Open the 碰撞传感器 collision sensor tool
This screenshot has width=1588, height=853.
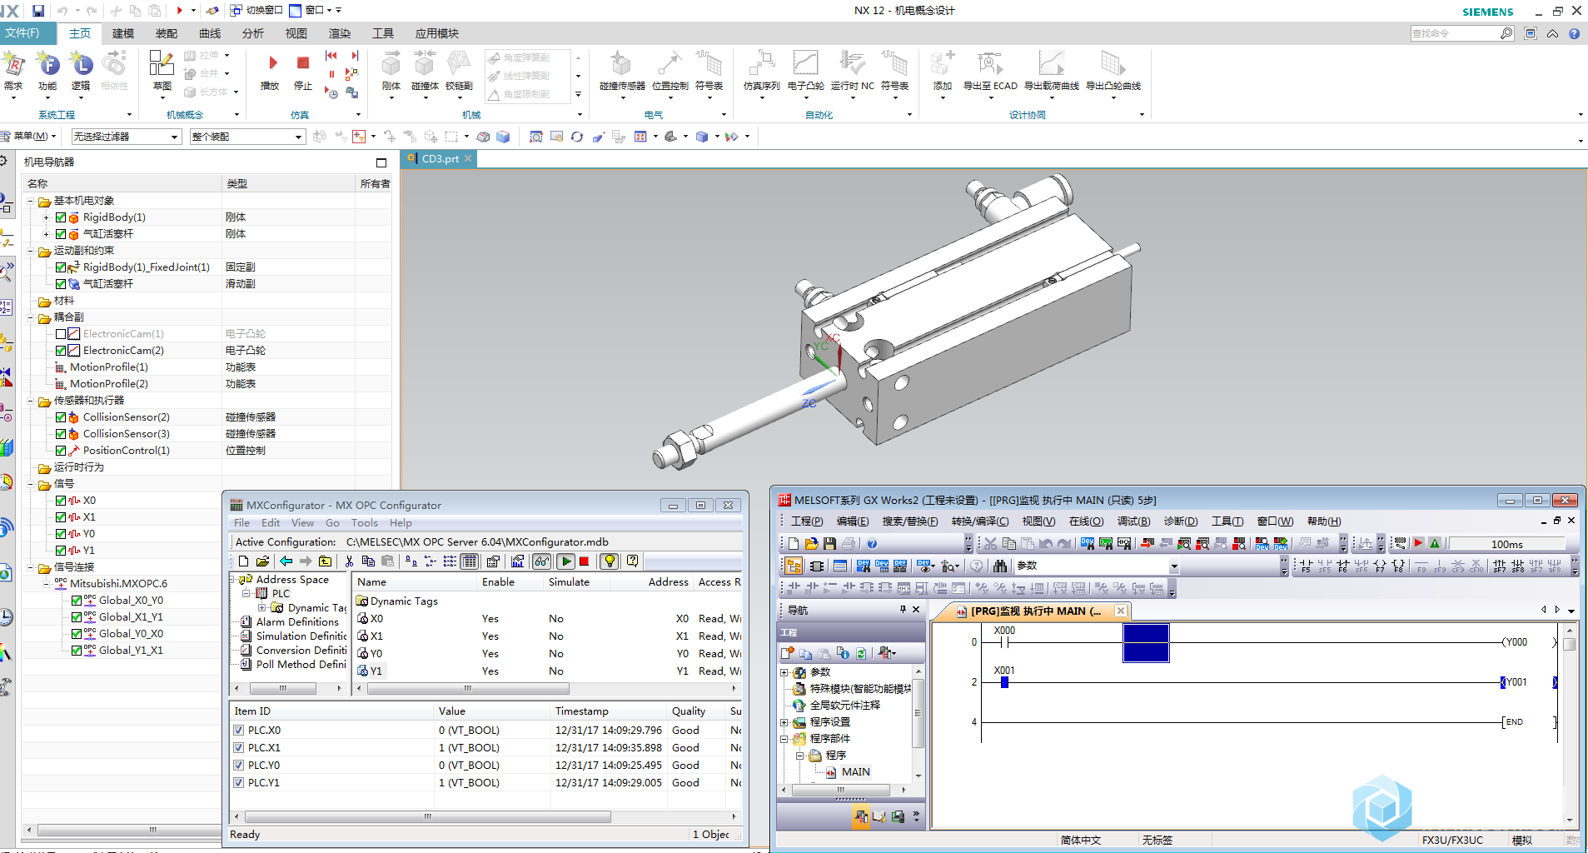[x=621, y=63]
